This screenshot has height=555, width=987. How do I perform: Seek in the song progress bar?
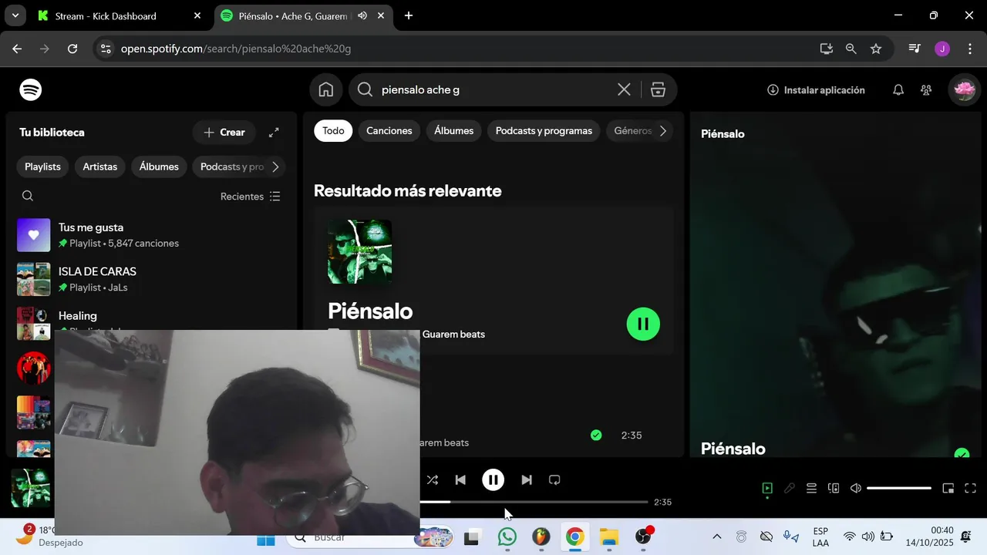click(534, 502)
